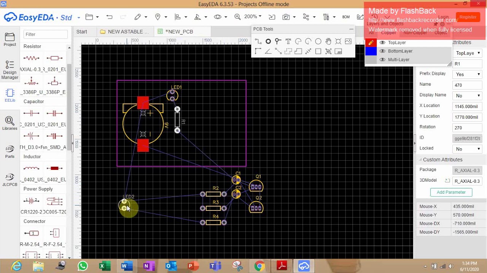Select the Pad tool in PCB Tools

(268, 41)
